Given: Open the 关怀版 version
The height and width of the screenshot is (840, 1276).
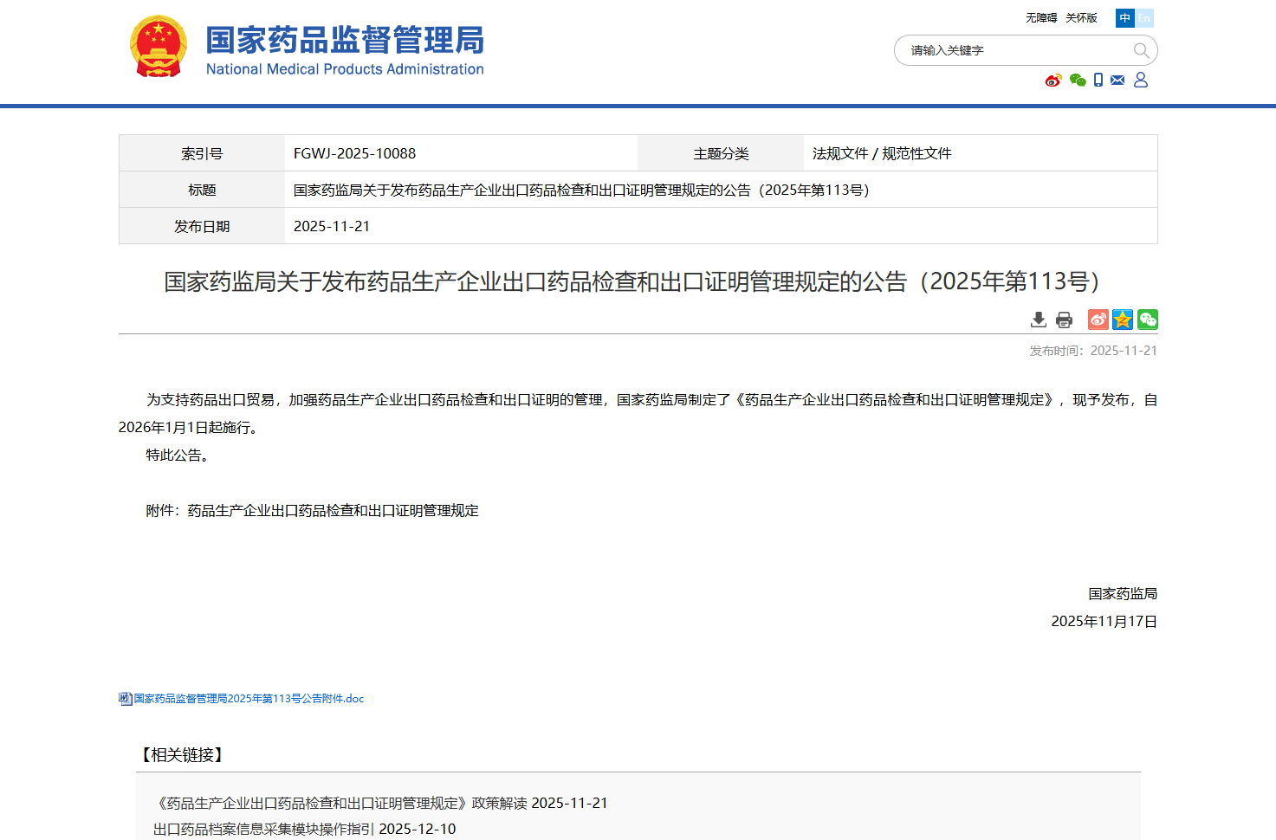Looking at the screenshot, I should (x=1081, y=17).
